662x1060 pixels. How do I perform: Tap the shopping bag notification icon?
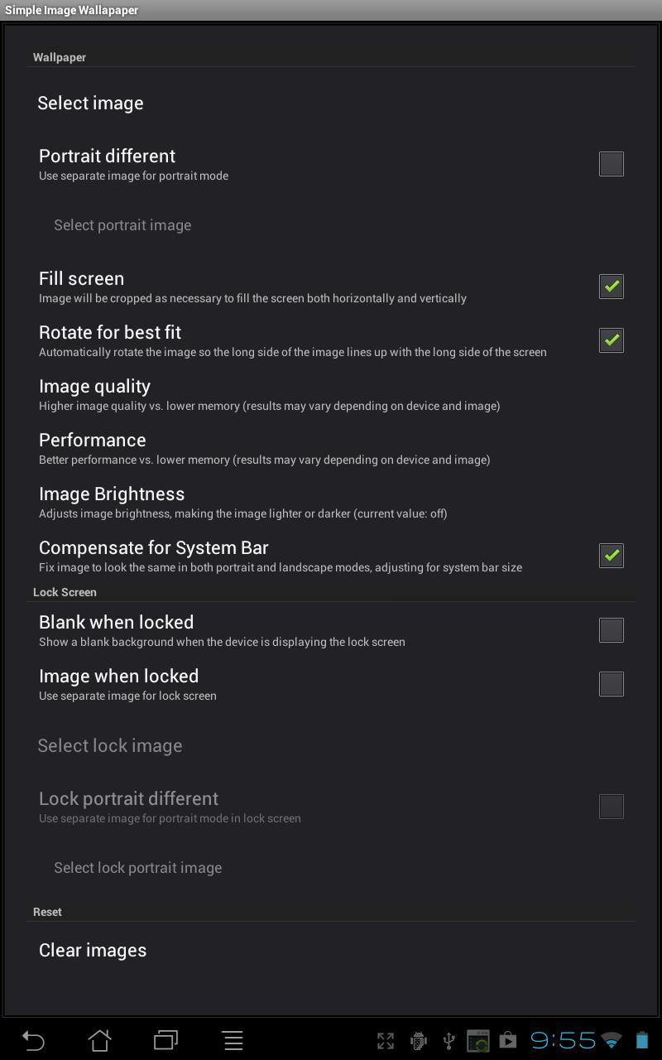508,1041
